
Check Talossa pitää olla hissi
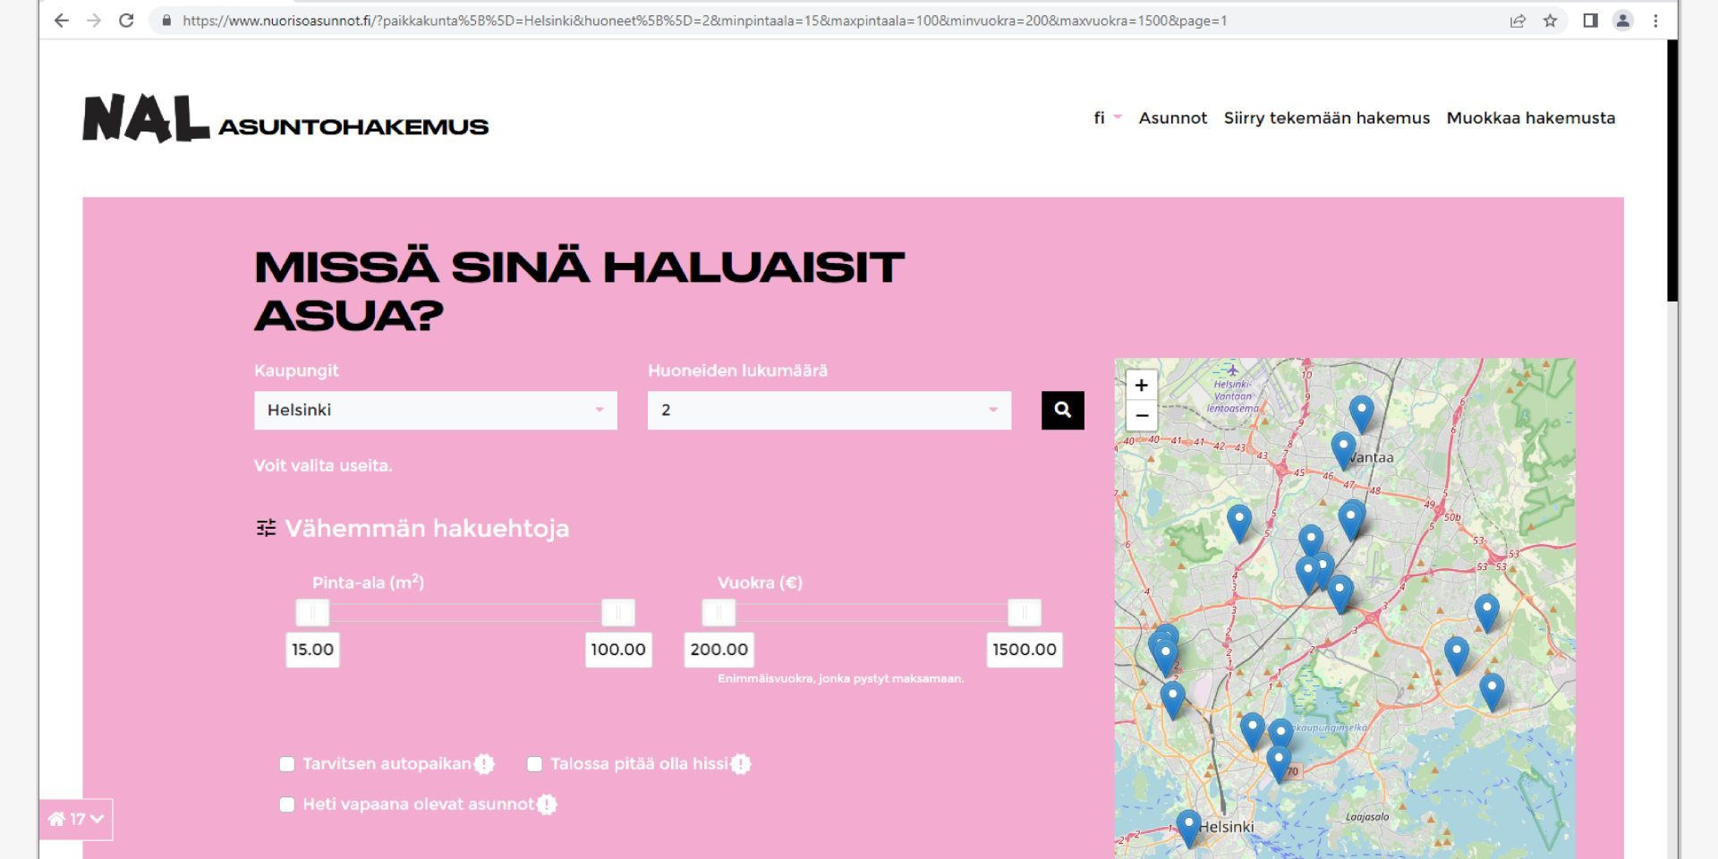coord(534,764)
